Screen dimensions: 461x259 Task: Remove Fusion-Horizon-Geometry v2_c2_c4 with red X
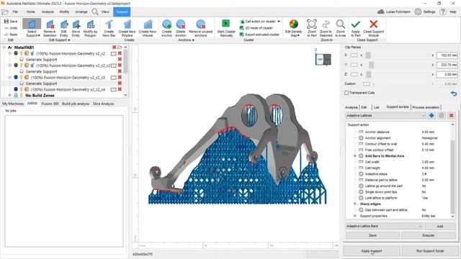pos(120,89)
